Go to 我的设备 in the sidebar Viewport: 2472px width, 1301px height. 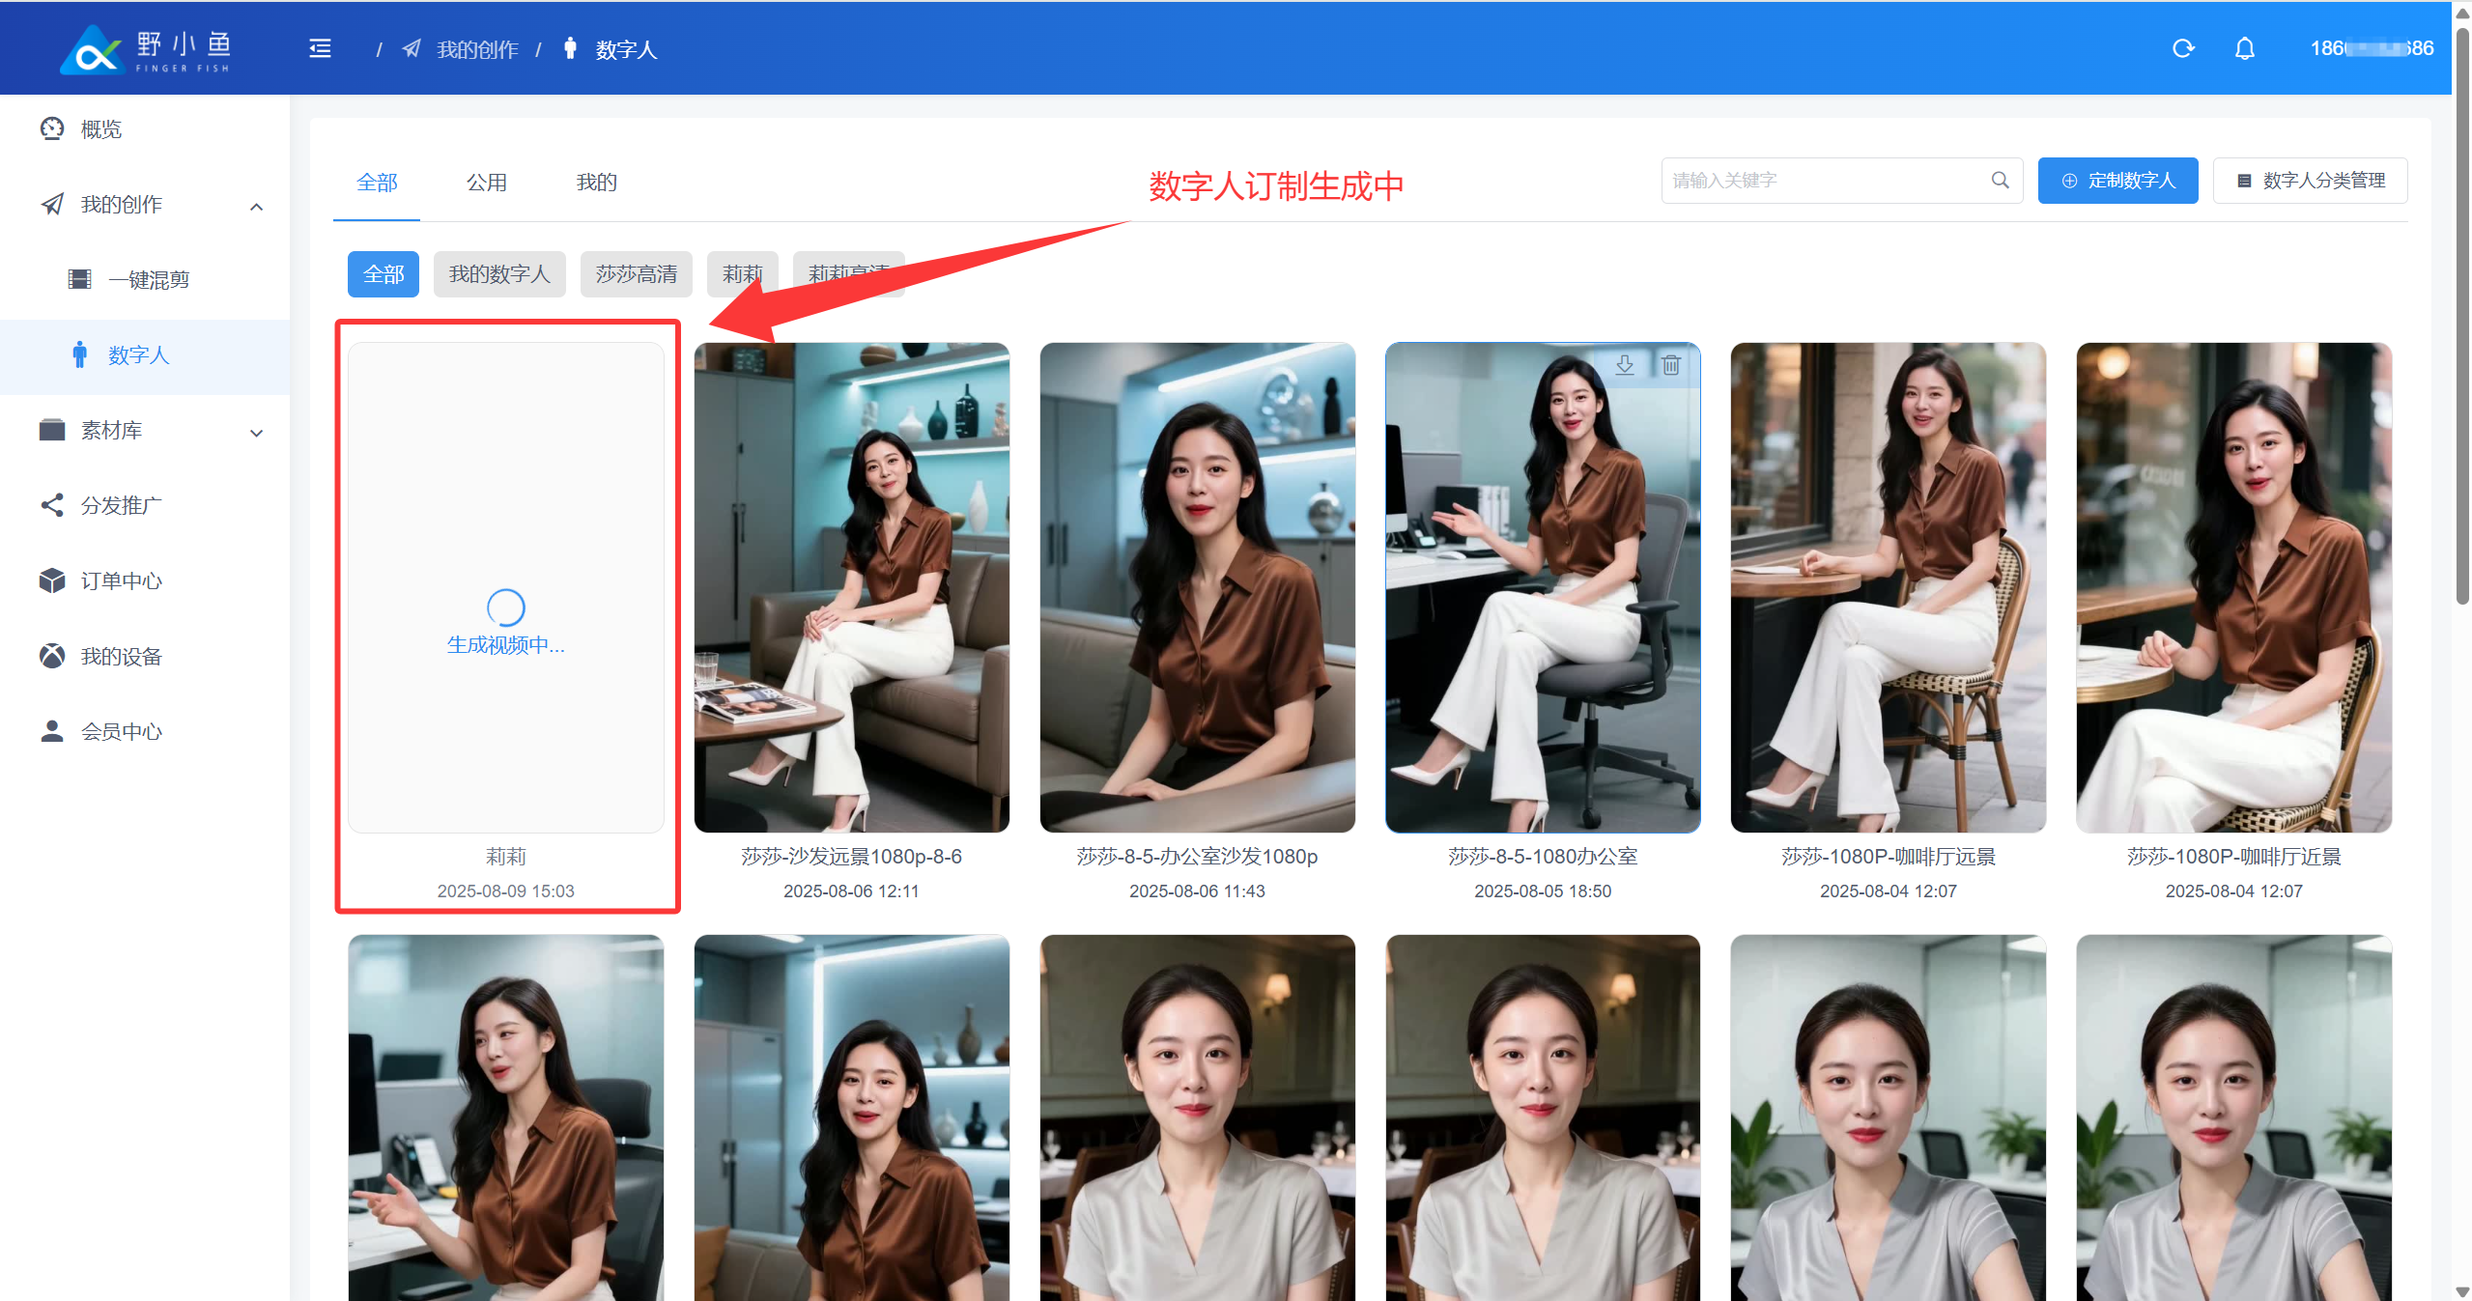coord(121,657)
